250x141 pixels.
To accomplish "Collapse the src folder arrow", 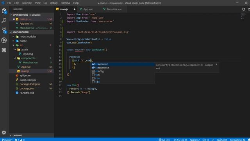I will 13,45.
